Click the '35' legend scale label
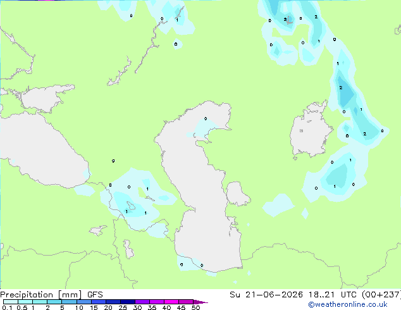401x310 pixels. [152, 307]
